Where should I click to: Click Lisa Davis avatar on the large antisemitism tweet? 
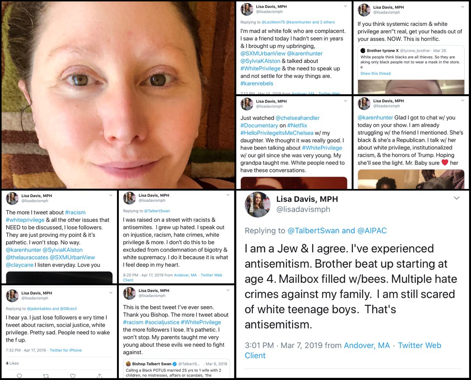click(x=258, y=205)
